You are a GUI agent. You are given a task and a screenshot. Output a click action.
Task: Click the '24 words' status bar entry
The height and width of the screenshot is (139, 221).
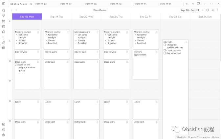pyautogui.click(x=192, y=137)
